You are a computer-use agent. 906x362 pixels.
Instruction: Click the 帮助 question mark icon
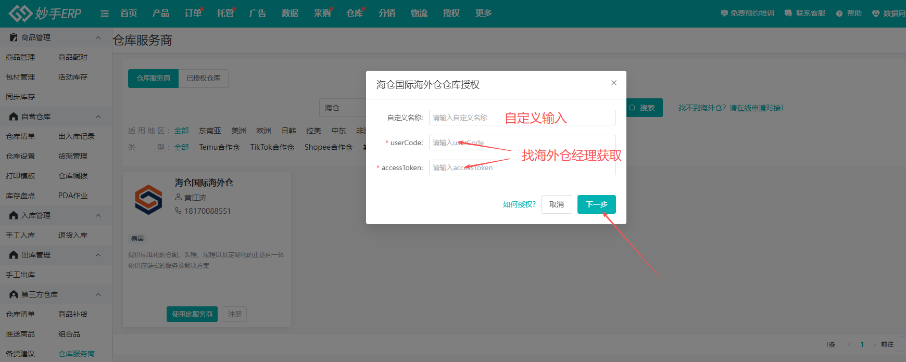(839, 14)
